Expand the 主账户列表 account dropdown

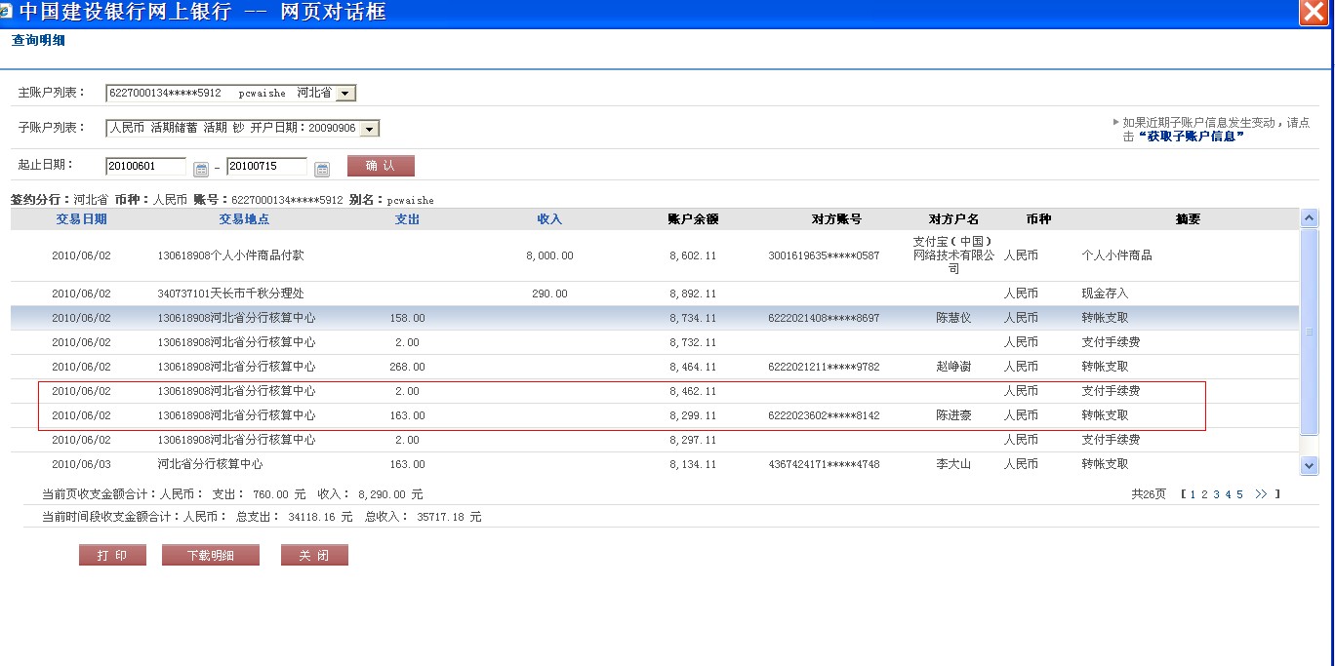pos(346,94)
